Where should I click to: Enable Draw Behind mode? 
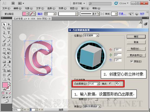pos(7,97)
